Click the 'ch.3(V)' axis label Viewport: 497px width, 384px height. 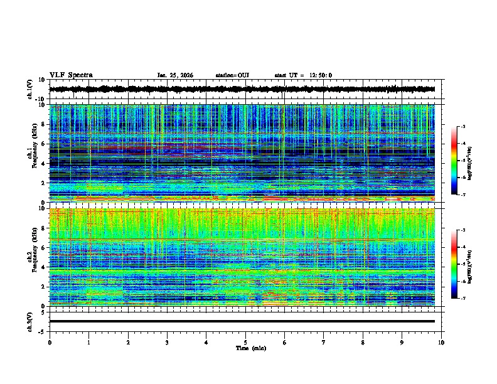tap(30, 322)
